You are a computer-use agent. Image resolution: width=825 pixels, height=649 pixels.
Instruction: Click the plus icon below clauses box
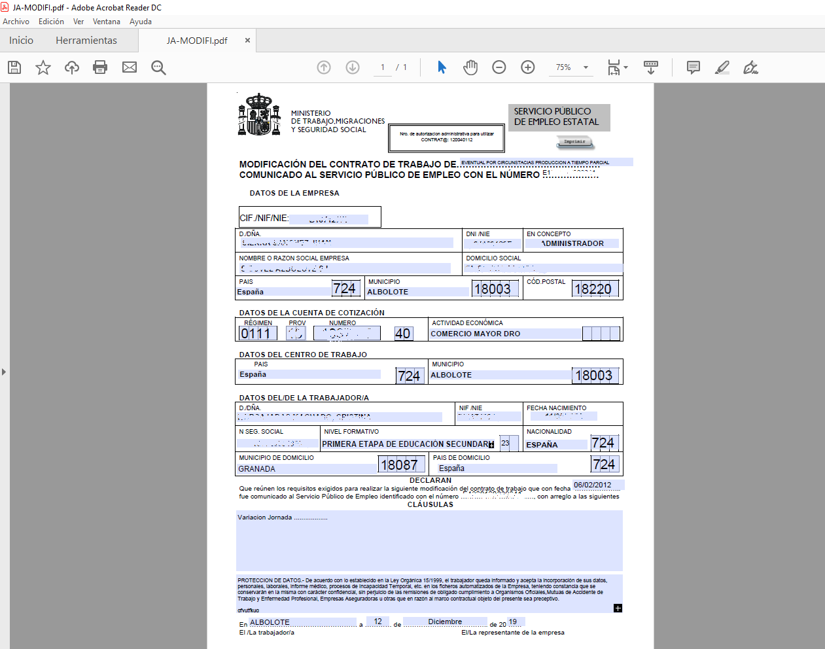pos(618,608)
